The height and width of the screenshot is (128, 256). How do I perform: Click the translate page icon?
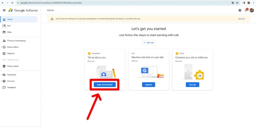pyautogui.click(x=233, y=3)
